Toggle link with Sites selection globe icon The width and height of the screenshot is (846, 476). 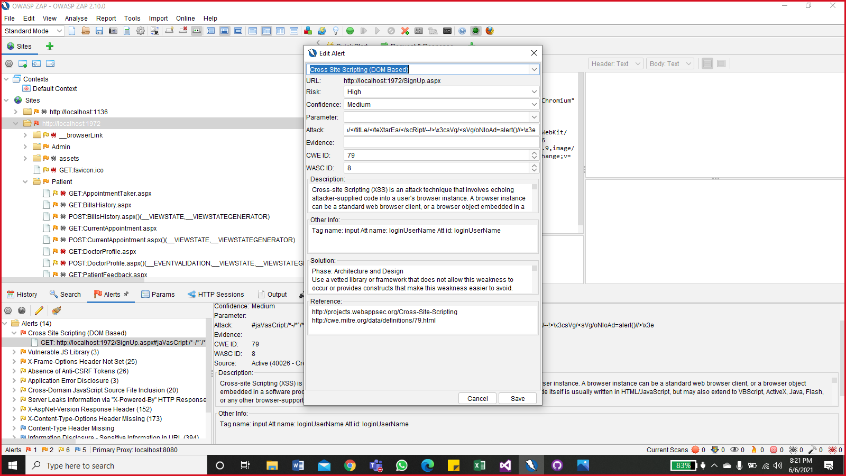22,310
